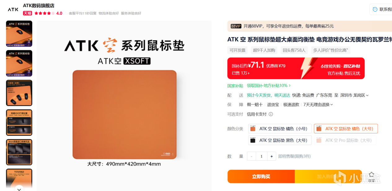The image size is (392, 191).
Task: Click the credit card payment info icon
Action: 271,114
